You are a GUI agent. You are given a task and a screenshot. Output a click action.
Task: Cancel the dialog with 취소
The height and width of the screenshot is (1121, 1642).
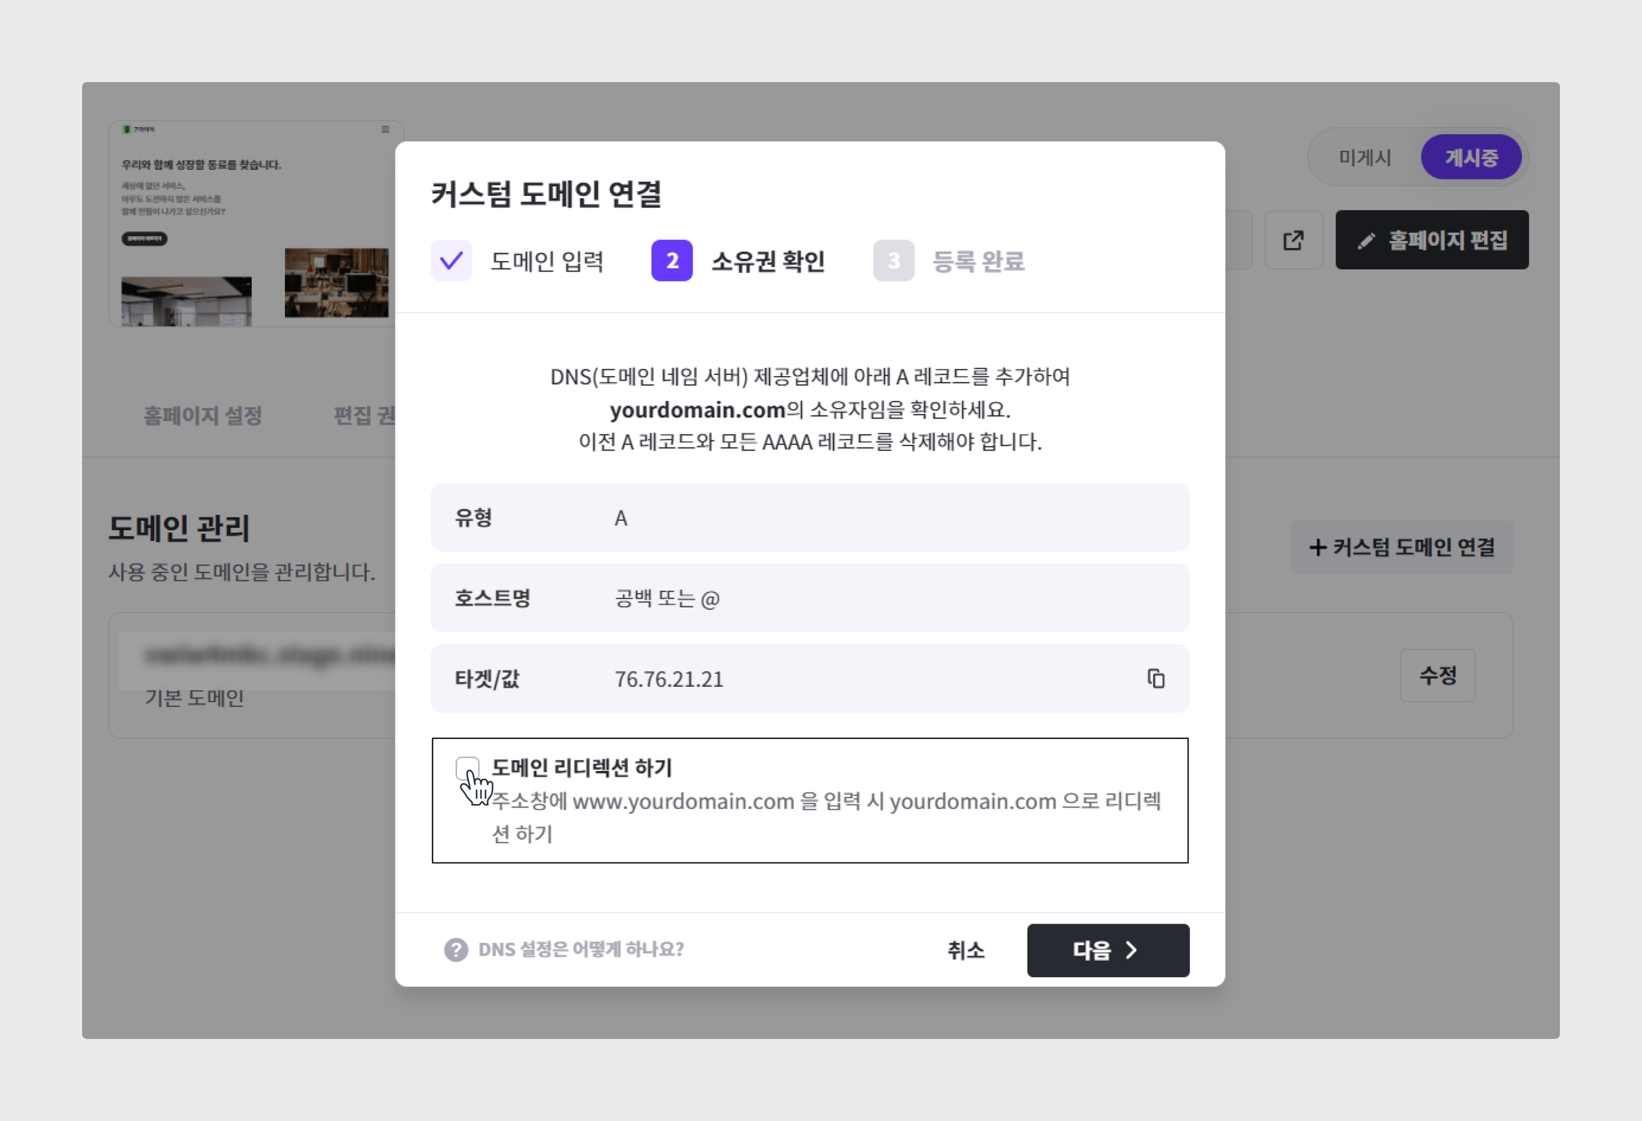tap(966, 950)
